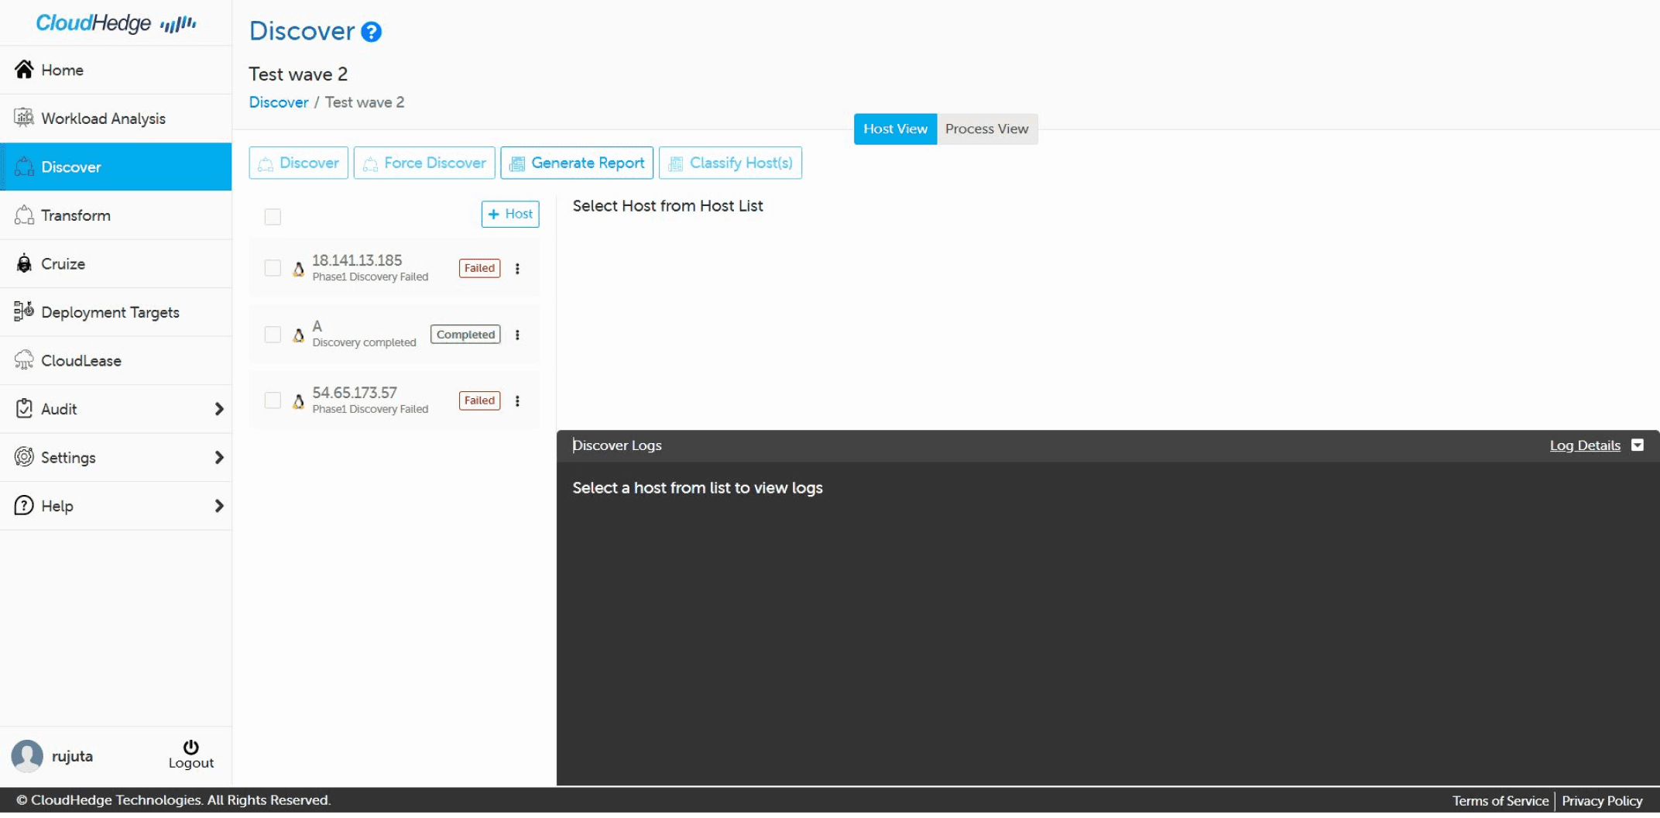The width and height of the screenshot is (1660, 818).
Task: Click the Settings gear icon
Action: coord(24,457)
